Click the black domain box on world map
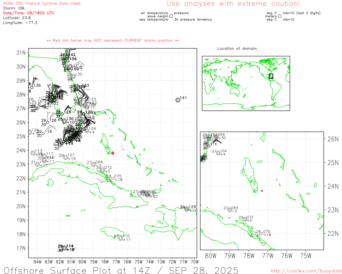Viewport: 342px width, 274px height. click(x=271, y=76)
